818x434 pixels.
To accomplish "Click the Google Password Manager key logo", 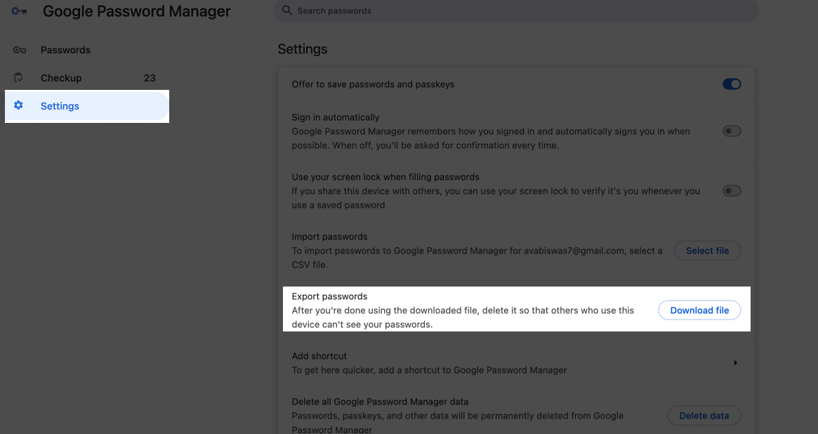I will pyautogui.click(x=19, y=11).
